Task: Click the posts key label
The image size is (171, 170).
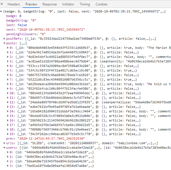Action: (x=11, y=43)
